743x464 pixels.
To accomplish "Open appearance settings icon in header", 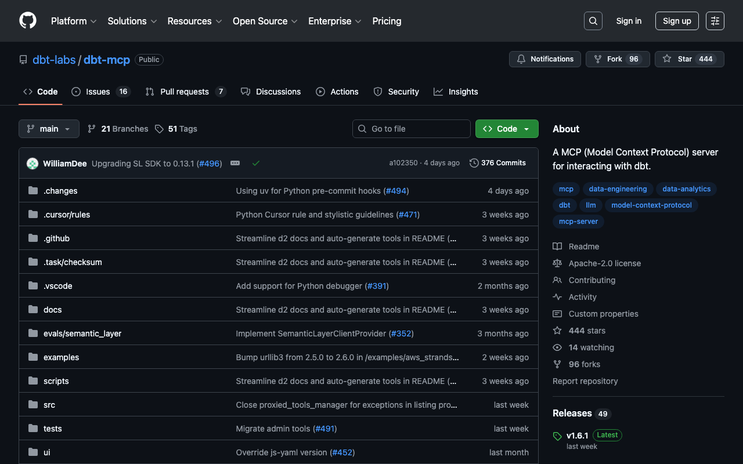I will [715, 21].
